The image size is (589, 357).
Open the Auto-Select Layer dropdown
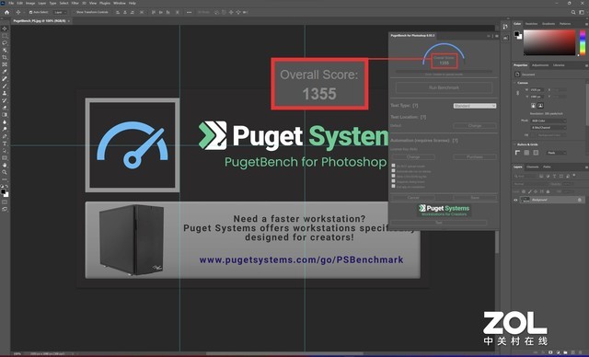click(59, 12)
